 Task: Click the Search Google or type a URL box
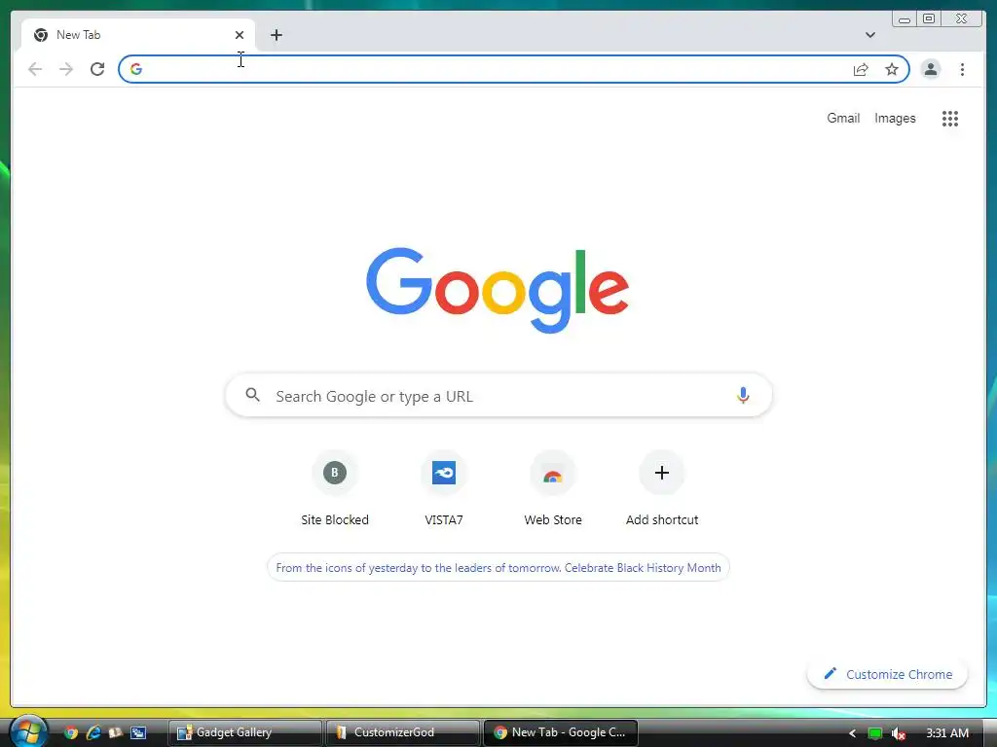pyautogui.click(x=498, y=395)
